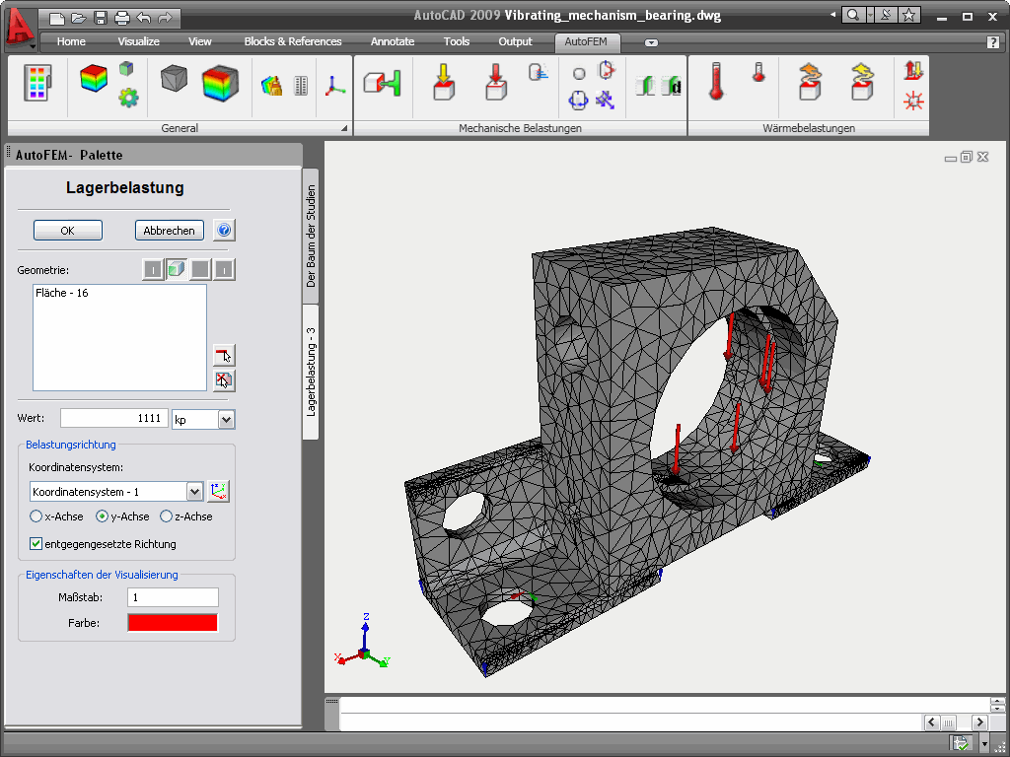This screenshot has height=757, width=1010.
Task: Expand the General panel launcher arrow
Action: pyautogui.click(x=344, y=128)
